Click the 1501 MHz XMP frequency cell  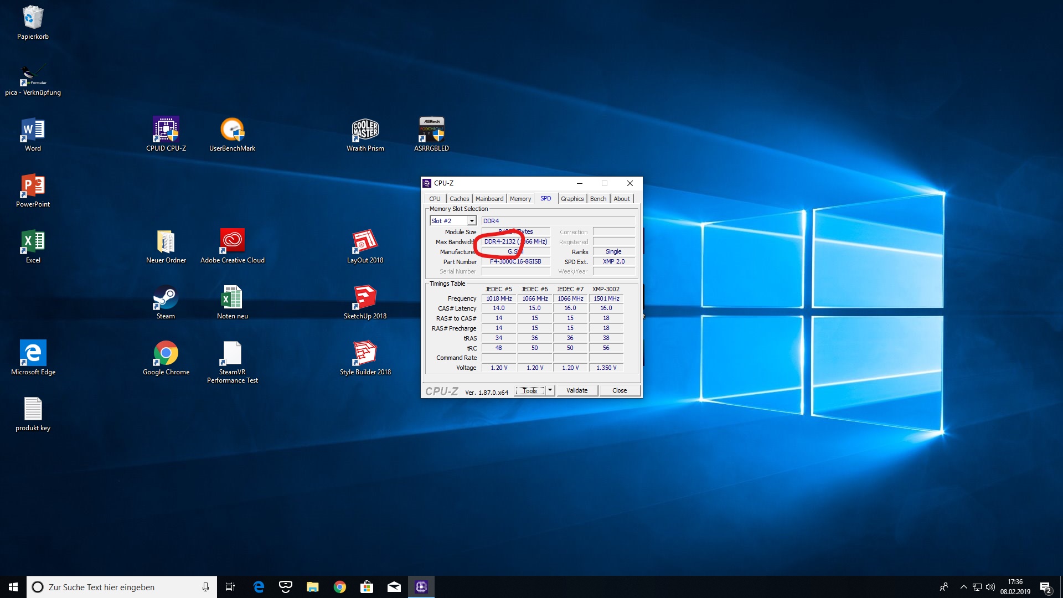point(606,298)
